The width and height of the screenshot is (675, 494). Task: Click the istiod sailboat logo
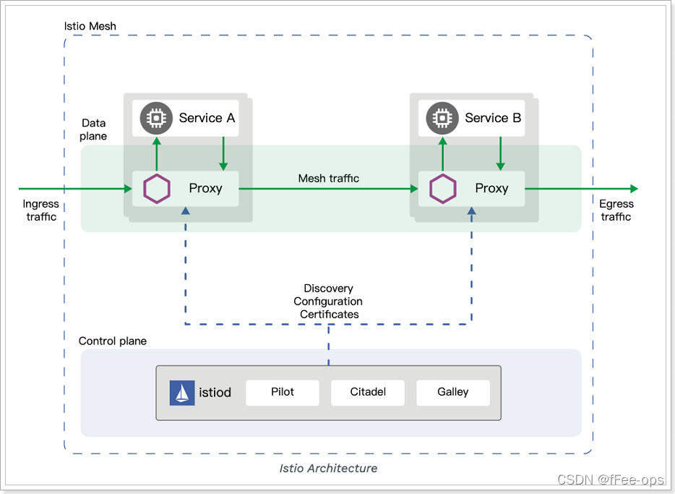tap(182, 393)
